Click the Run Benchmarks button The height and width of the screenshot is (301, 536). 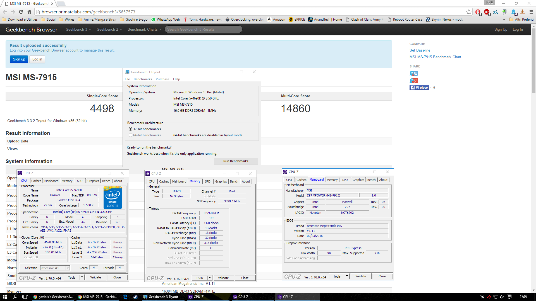click(236, 161)
